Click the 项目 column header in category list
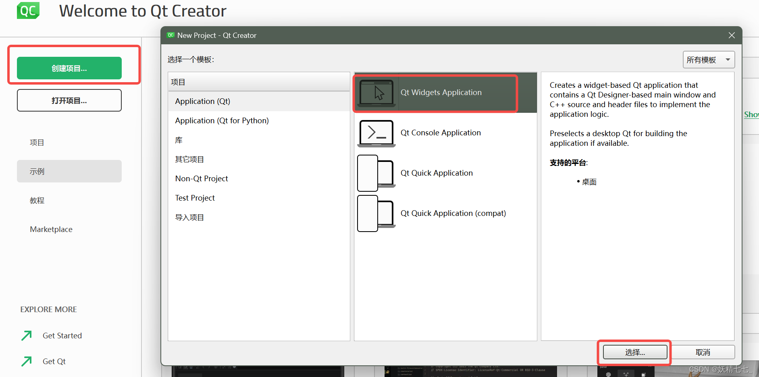This screenshot has width=759, height=377. click(x=259, y=82)
